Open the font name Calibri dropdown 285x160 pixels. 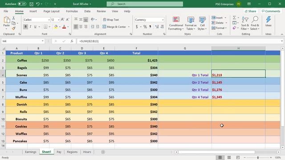[x=49, y=20]
